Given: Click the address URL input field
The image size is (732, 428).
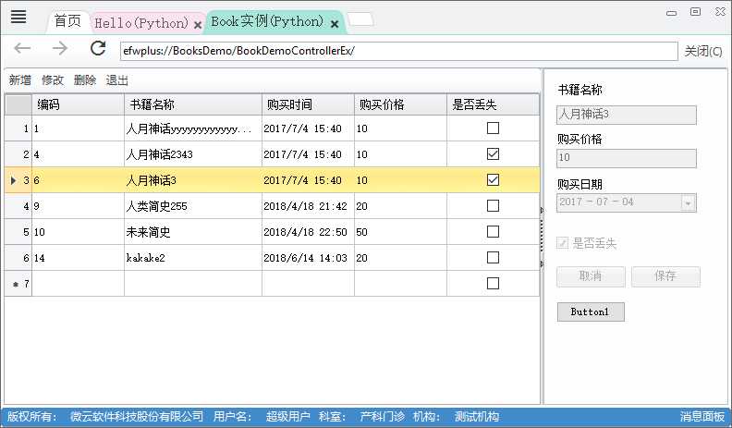Looking at the screenshot, I should click(397, 51).
